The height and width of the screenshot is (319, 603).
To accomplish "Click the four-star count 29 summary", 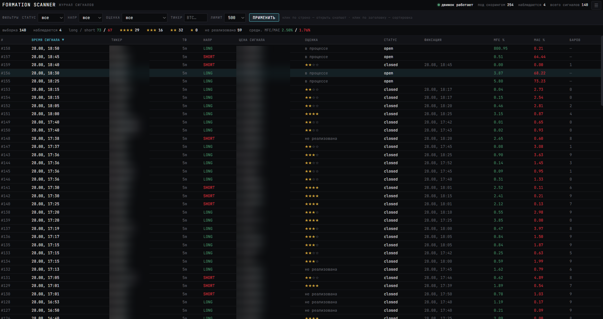I will pos(129,30).
